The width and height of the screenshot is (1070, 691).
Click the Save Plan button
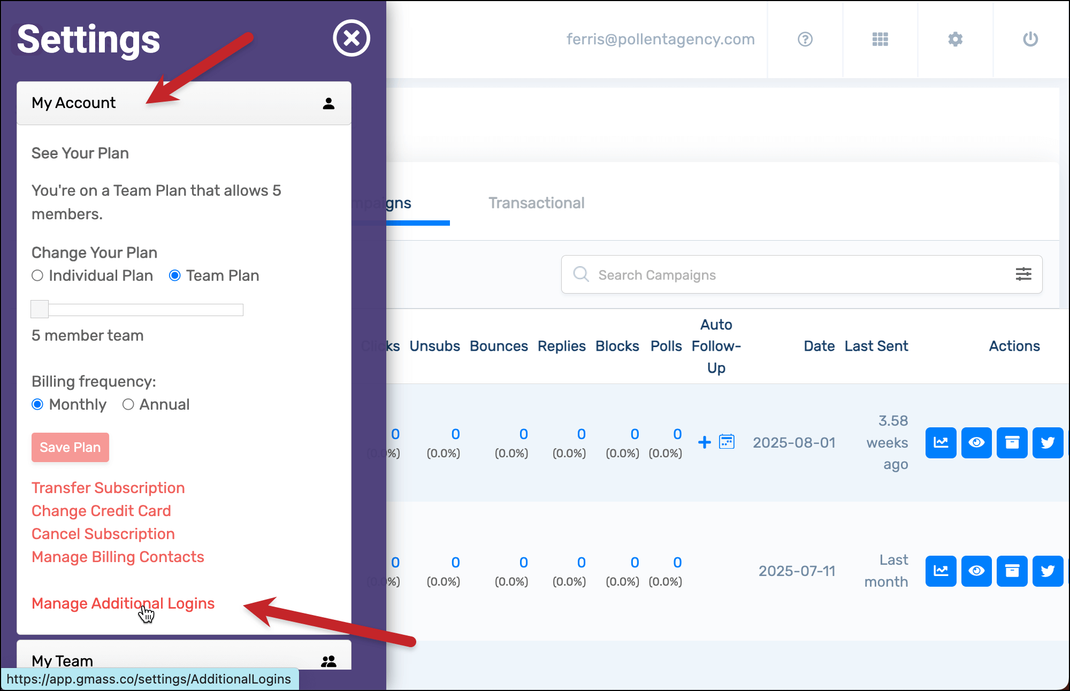click(70, 447)
